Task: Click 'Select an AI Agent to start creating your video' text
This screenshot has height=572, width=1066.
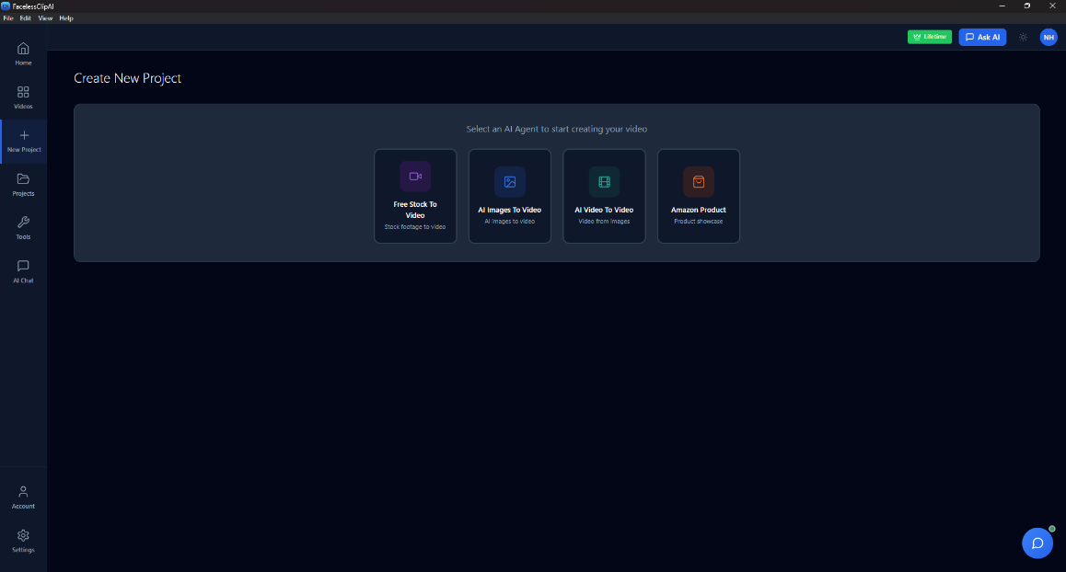Action: (x=557, y=129)
